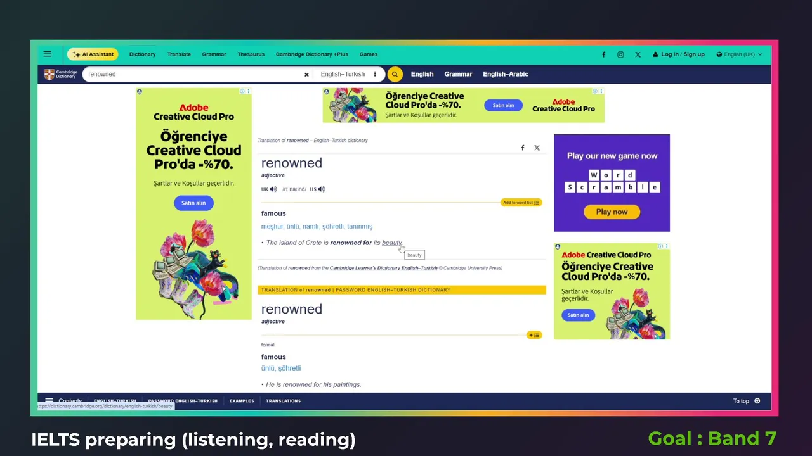812x456 pixels.
Task: Click the translation text meşhur, ünlü, namlı
Action: pyautogui.click(x=317, y=226)
